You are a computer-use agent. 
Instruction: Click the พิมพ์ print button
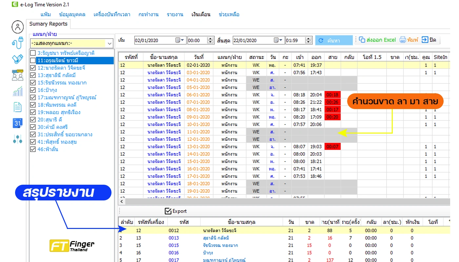point(409,40)
